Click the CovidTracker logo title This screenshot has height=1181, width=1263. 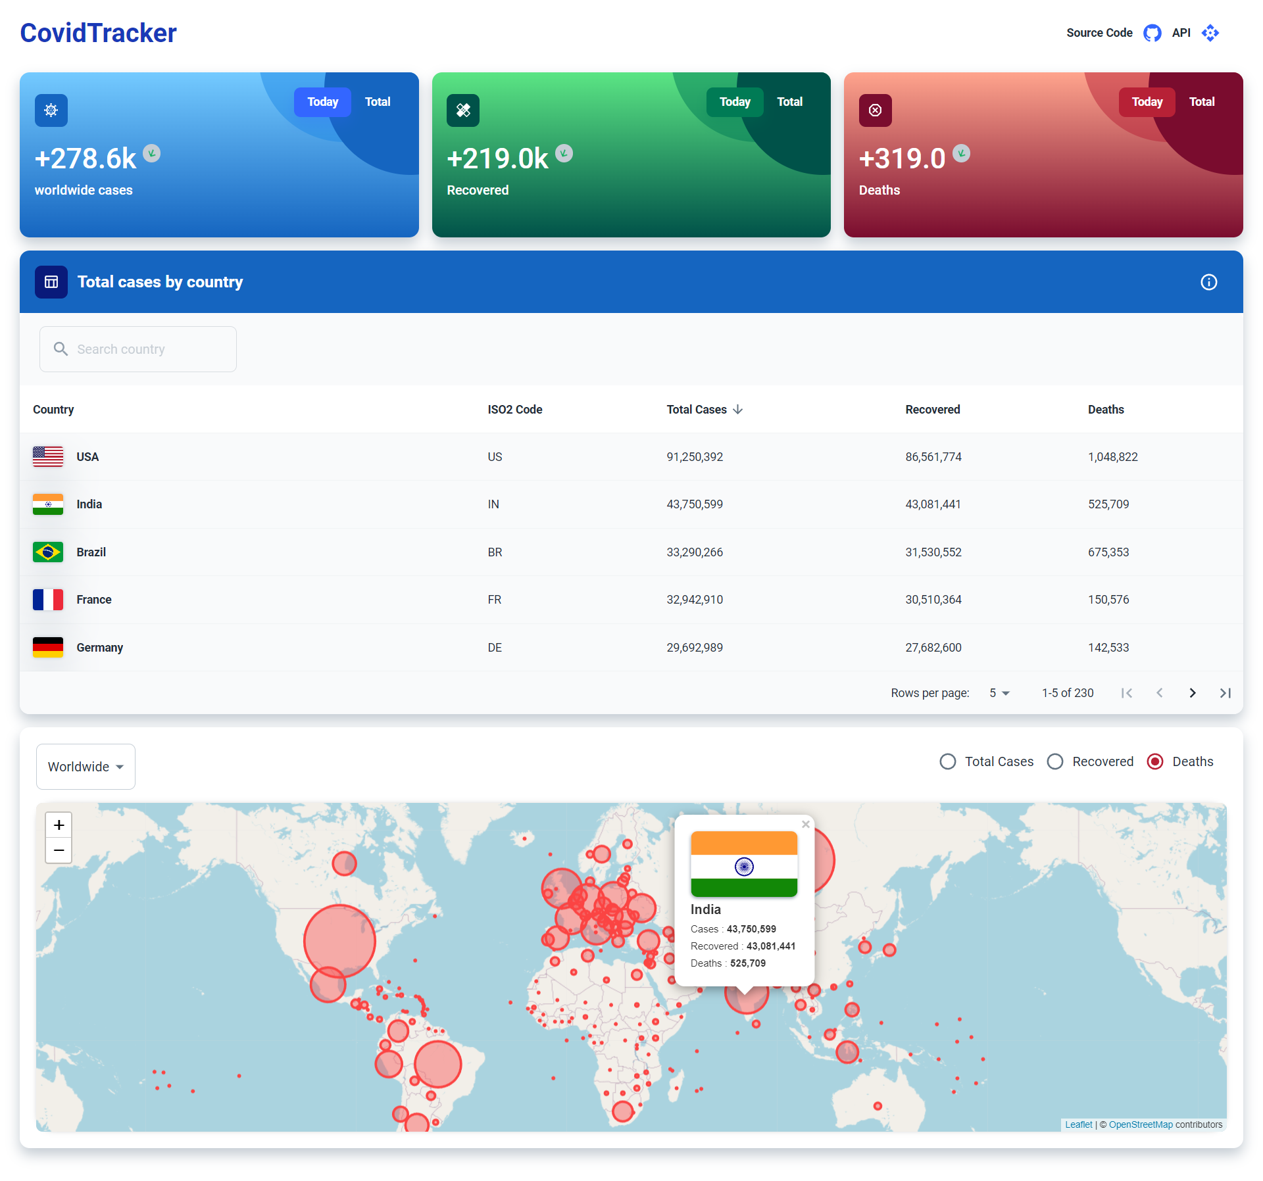(98, 33)
